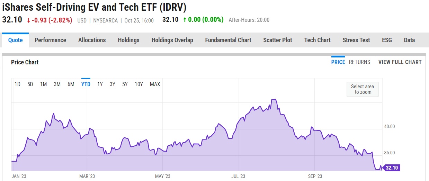Click the 32.10 current price marker
This screenshot has width=429, height=181.
point(392,168)
